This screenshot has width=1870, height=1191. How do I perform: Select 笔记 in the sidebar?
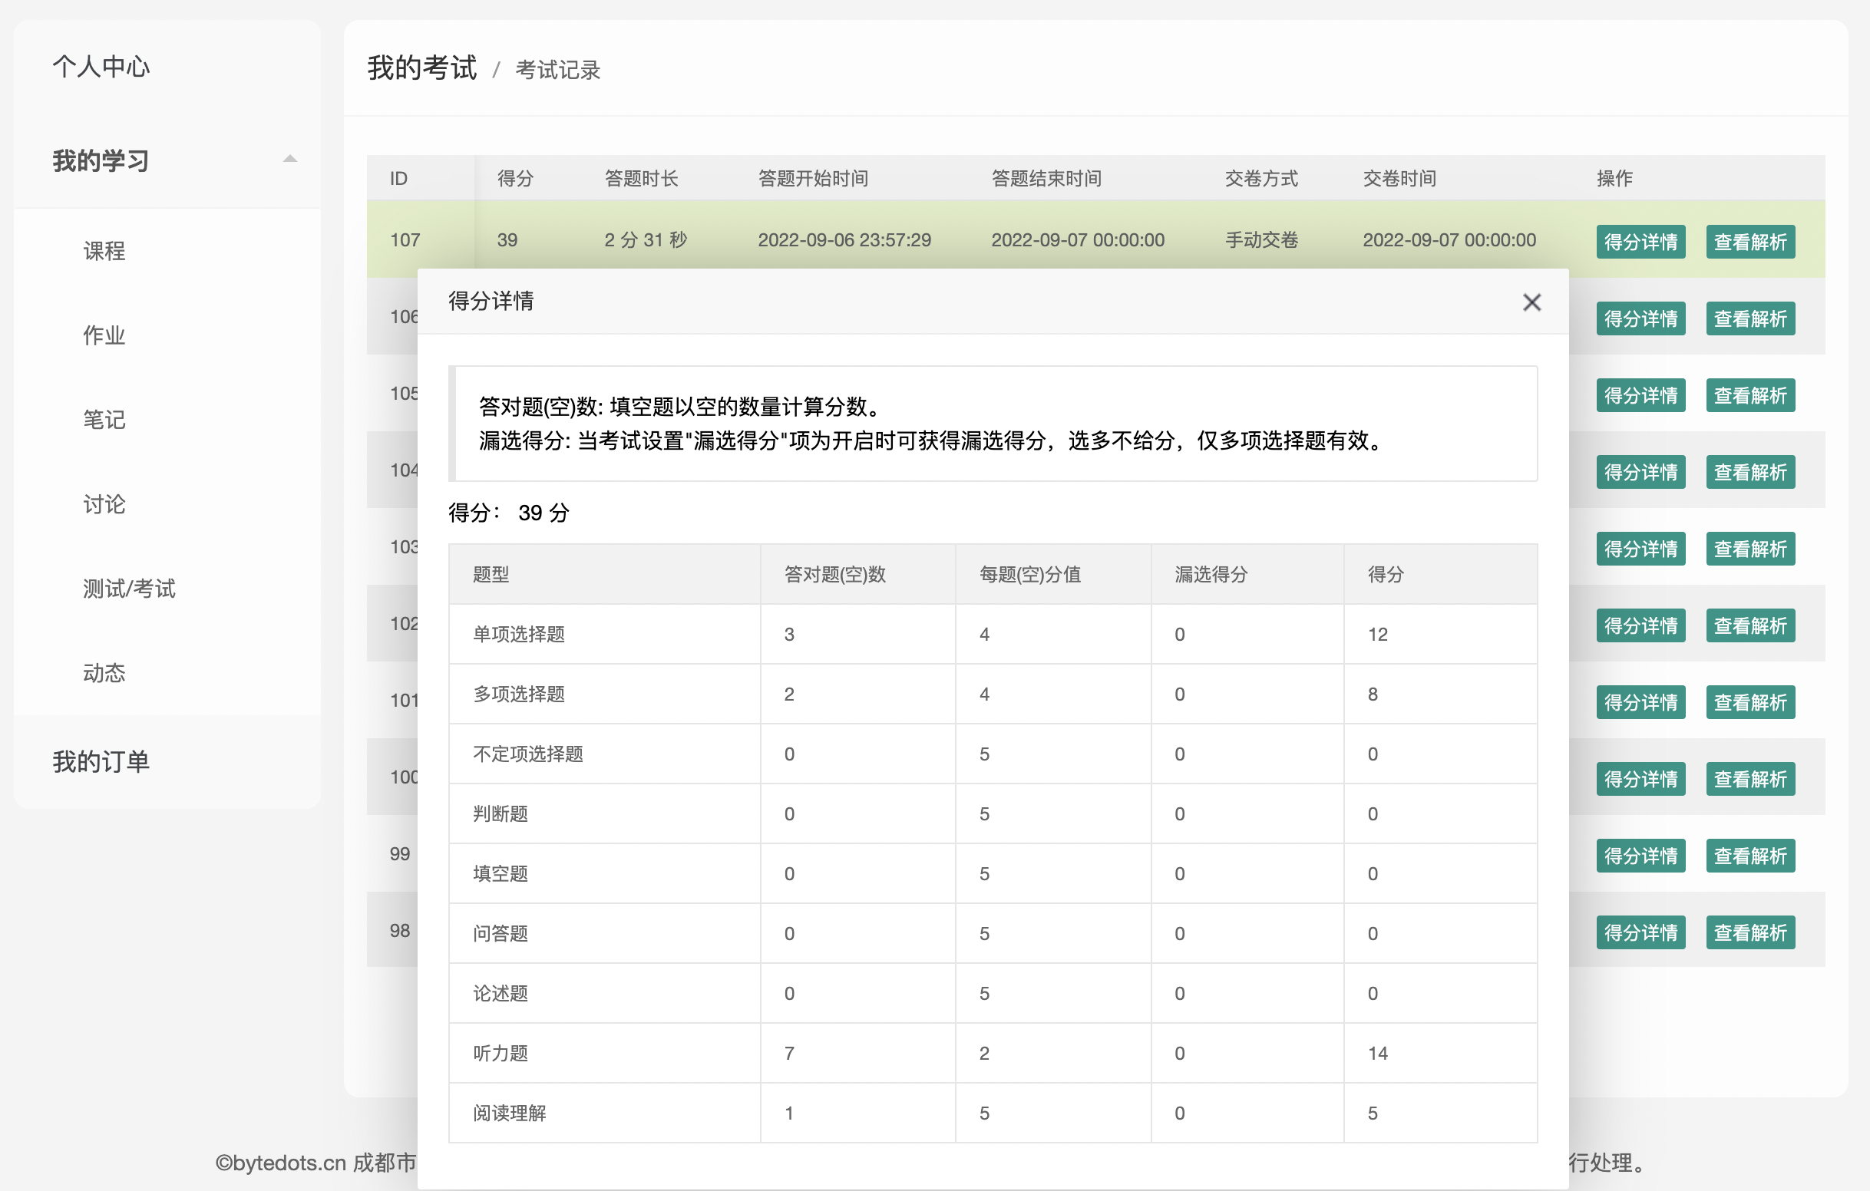coord(104,420)
